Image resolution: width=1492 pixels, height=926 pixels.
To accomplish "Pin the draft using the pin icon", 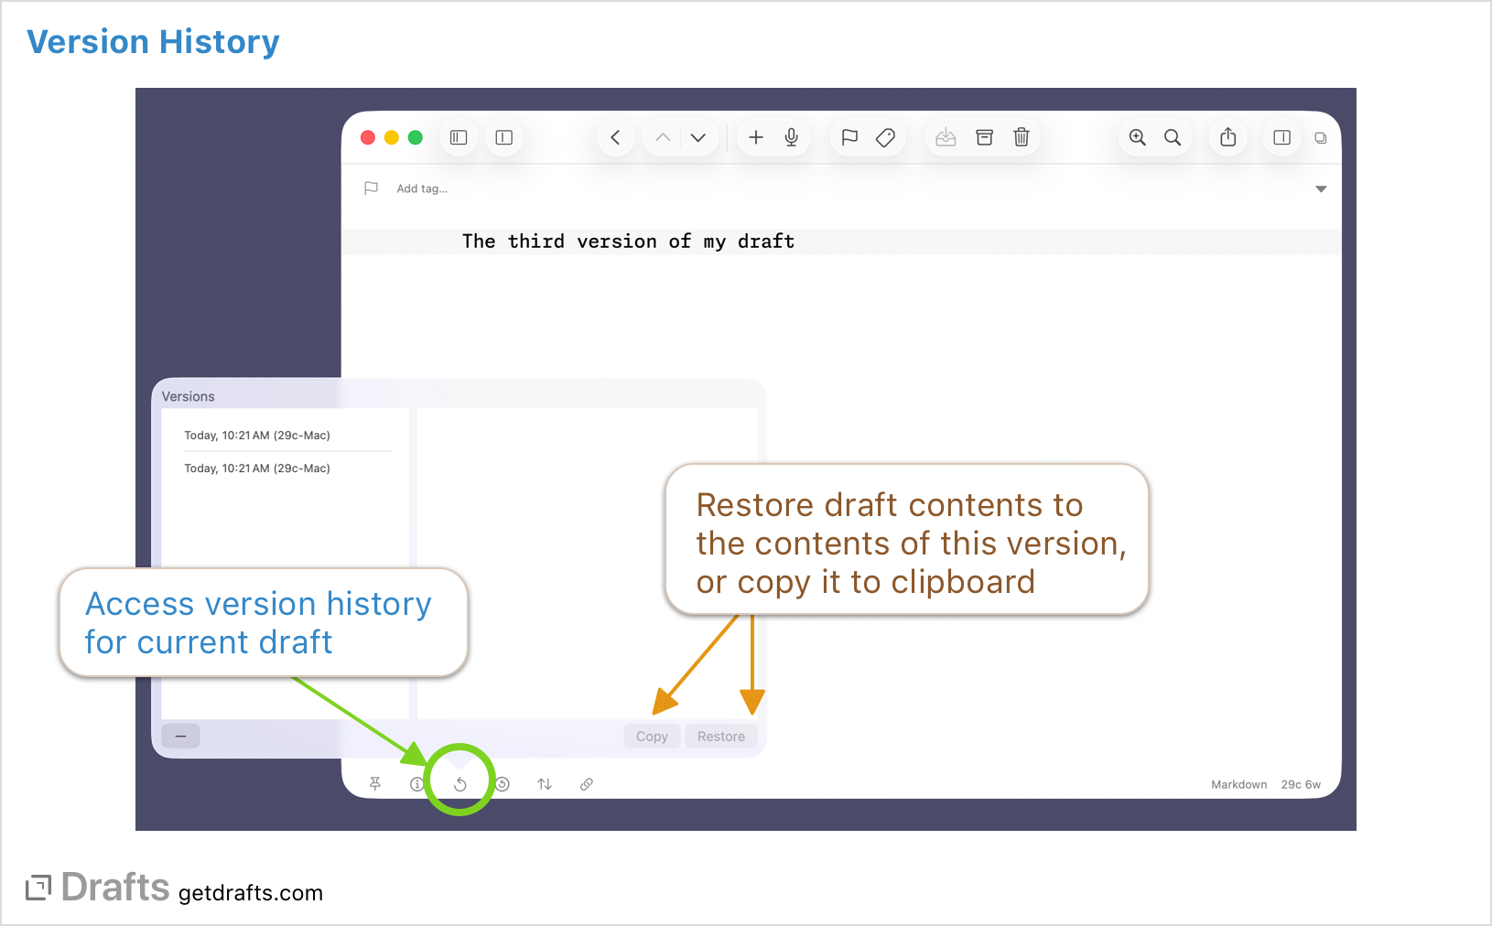I will click(375, 784).
